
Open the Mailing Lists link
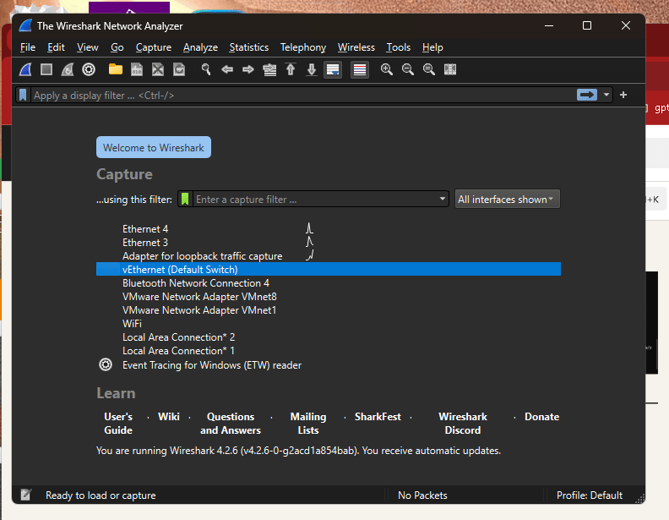pyautogui.click(x=308, y=424)
